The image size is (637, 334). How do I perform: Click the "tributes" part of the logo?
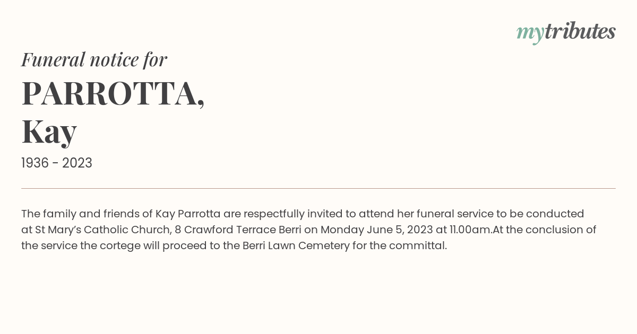click(580, 31)
